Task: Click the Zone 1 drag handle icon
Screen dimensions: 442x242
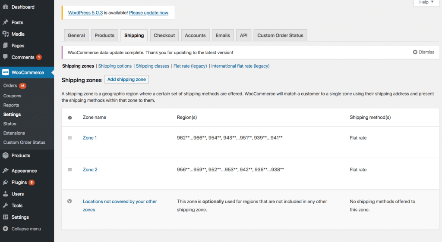Action: coord(69,138)
